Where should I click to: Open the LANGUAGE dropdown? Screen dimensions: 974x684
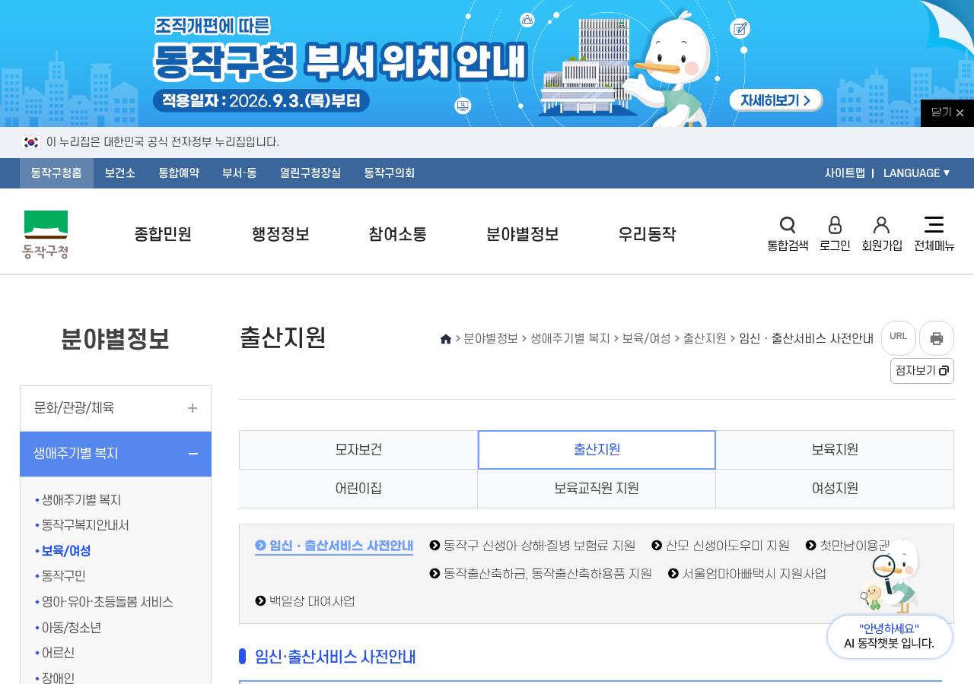916,173
